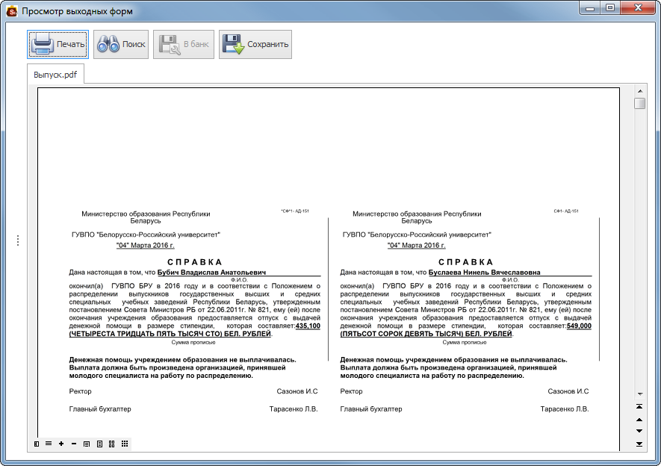Minimize the Просмотр выходных форм window
The width and height of the screenshot is (661, 466).
590,8
